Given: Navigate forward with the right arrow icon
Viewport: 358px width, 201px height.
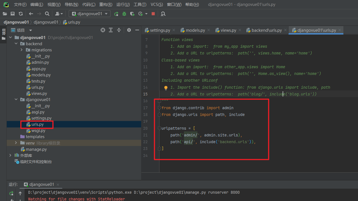Looking at the screenshot, I should click(39, 14).
